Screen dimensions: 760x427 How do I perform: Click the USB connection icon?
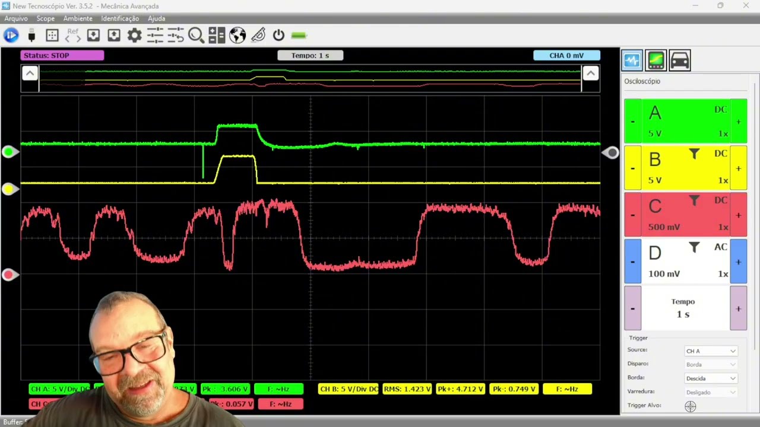click(x=31, y=36)
